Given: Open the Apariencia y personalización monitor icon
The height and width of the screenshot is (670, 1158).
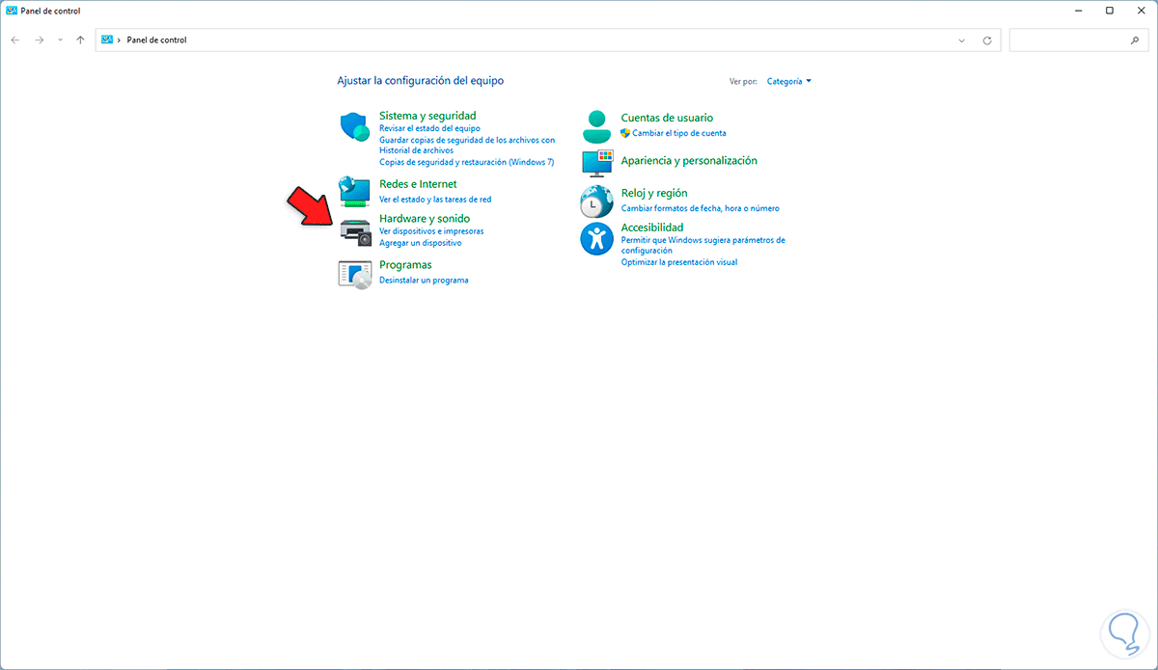Looking at the screenshot, I should (596, 163).
